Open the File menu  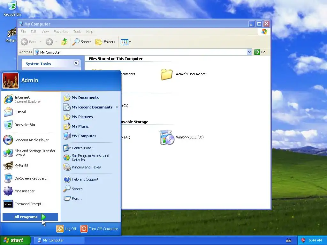point(23,32)
